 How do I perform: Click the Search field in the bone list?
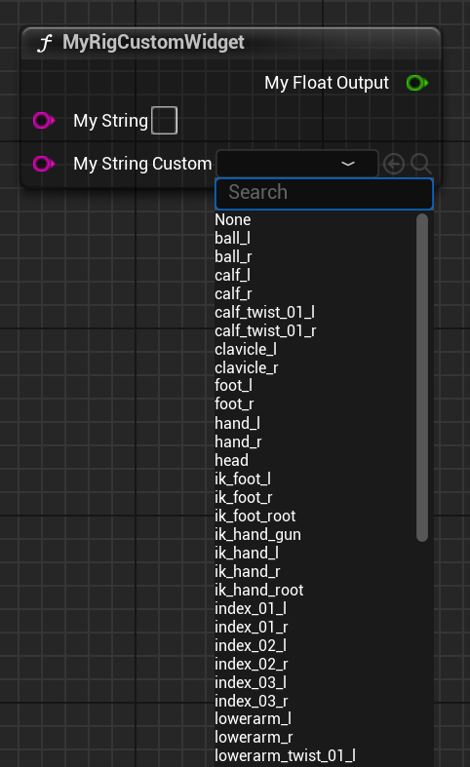pos(324,193)
